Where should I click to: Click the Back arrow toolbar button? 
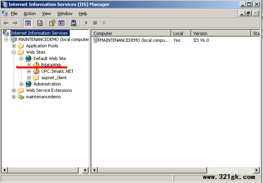(6, 23)
